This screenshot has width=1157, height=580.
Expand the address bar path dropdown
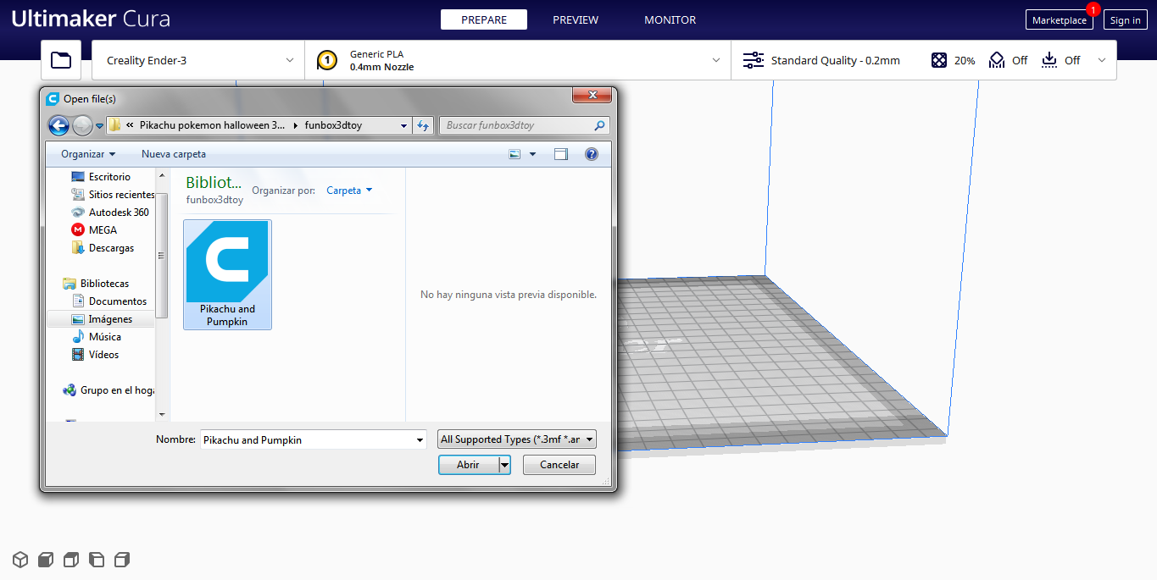tap(404, 125)
